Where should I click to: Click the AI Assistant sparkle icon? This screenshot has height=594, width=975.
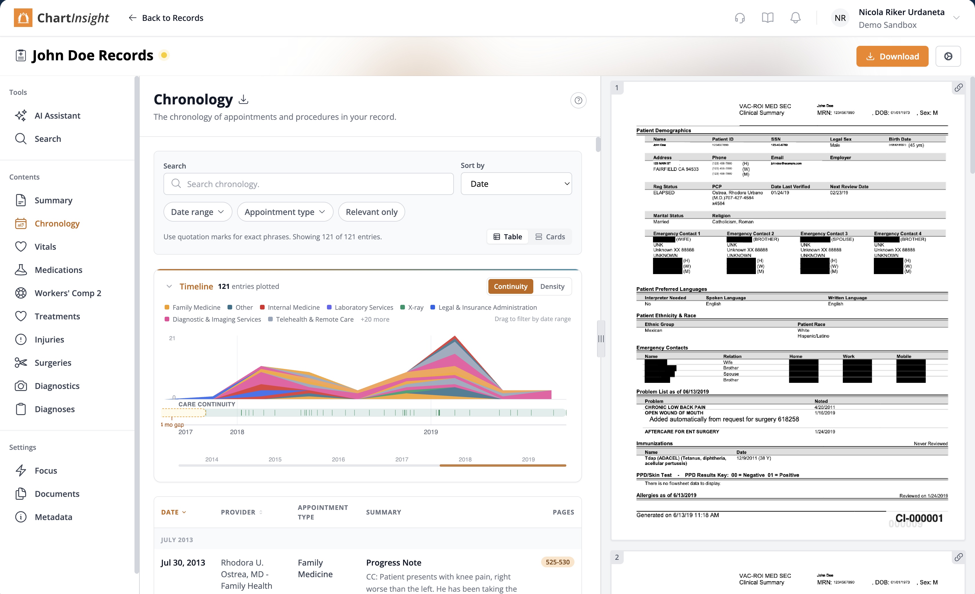pos(21,115)
